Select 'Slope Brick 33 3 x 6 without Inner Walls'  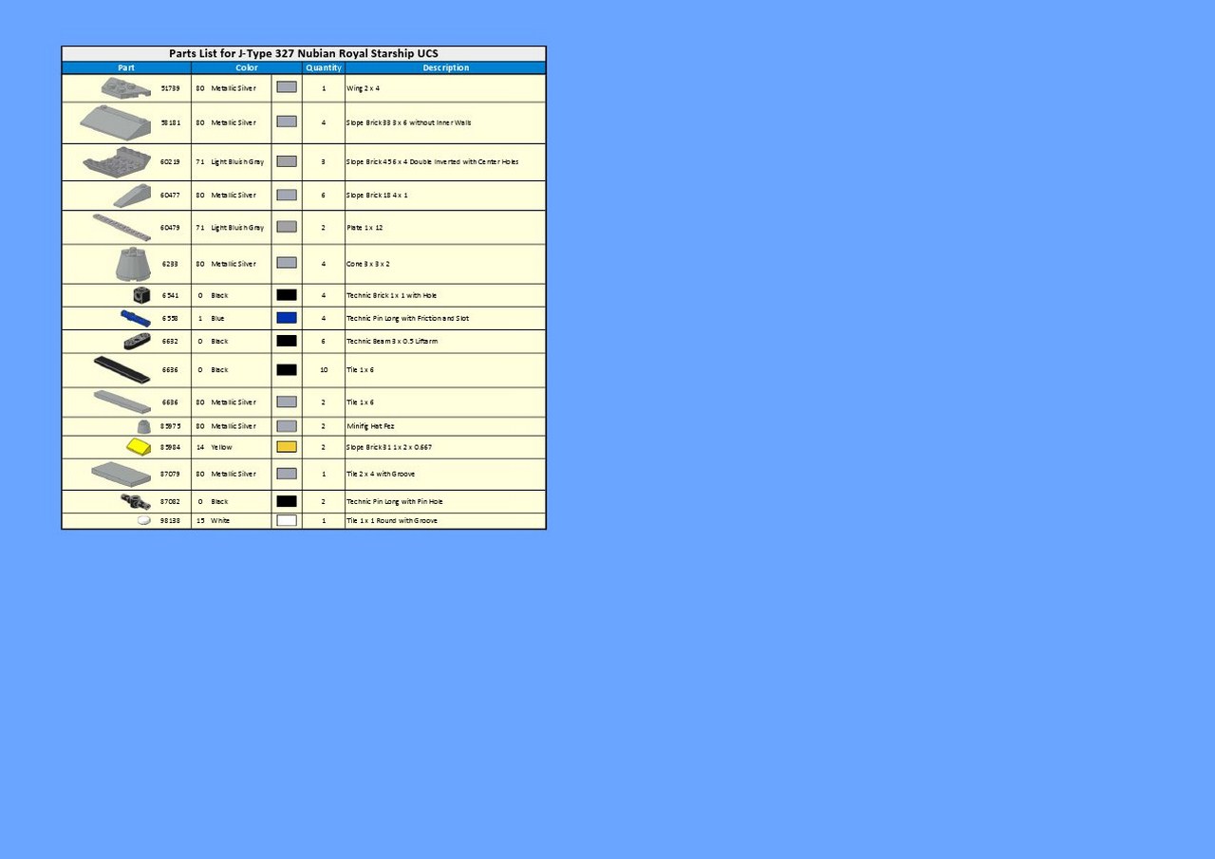click(x=409, y=122)
